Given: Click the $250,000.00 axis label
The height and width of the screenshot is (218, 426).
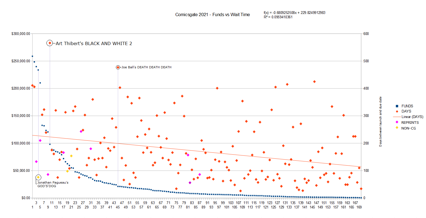Looking at the screenshot, I should pos(21,61).
